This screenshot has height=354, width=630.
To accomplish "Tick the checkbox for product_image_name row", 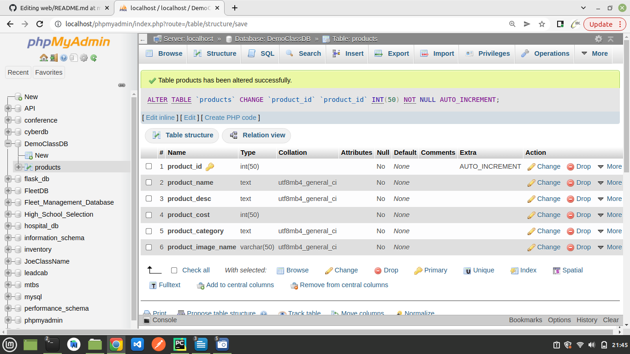I will tap(149, 247).
